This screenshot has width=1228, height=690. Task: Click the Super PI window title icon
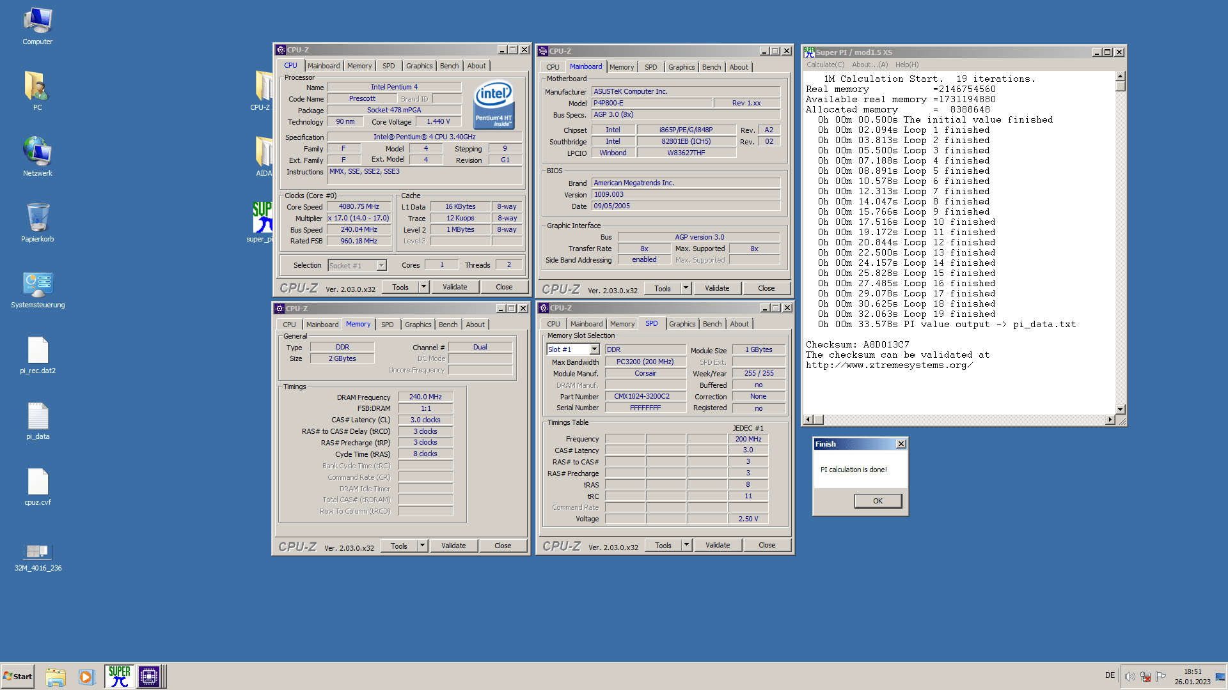coord(809,52)
